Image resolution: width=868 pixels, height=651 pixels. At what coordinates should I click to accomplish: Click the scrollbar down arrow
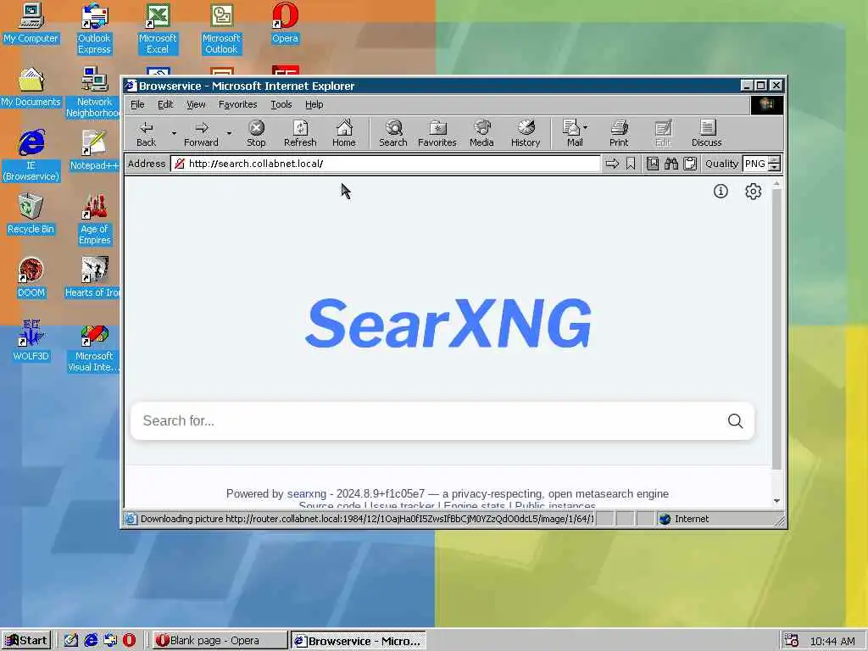776,501
